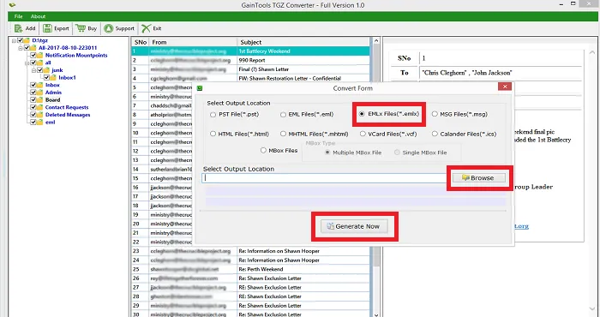600x317 pixels.
Task: Click the D:\tgz tree label
Action: pos(39,40)
